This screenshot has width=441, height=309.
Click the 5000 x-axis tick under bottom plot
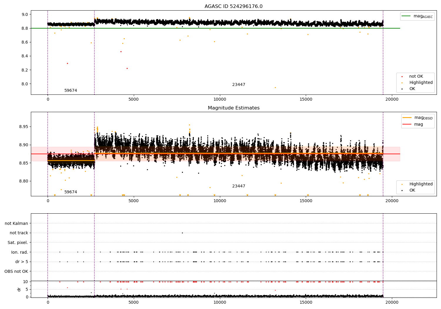click(x=134, y=303)
